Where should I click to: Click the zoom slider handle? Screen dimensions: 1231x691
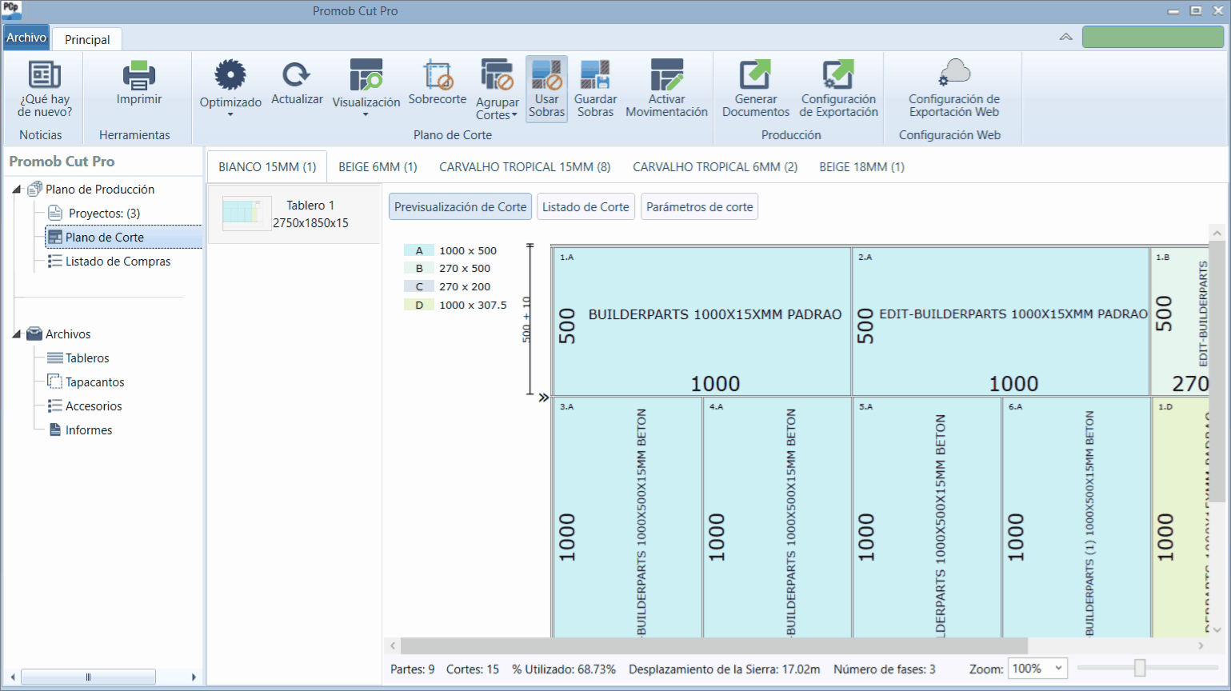coord(1140,667)
